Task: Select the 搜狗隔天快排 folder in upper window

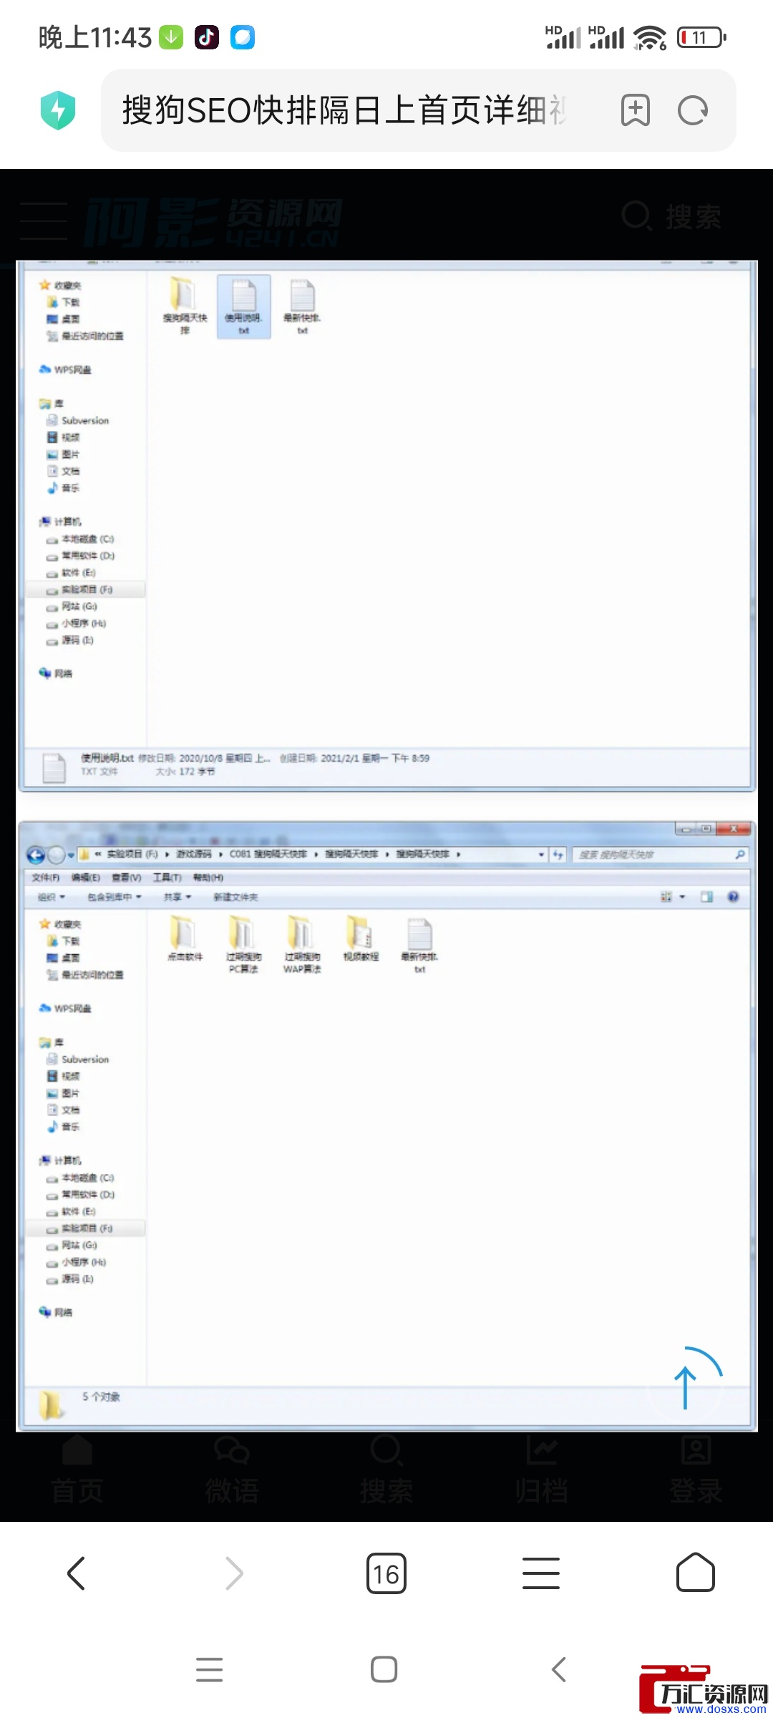Action: tap(185, 306)
